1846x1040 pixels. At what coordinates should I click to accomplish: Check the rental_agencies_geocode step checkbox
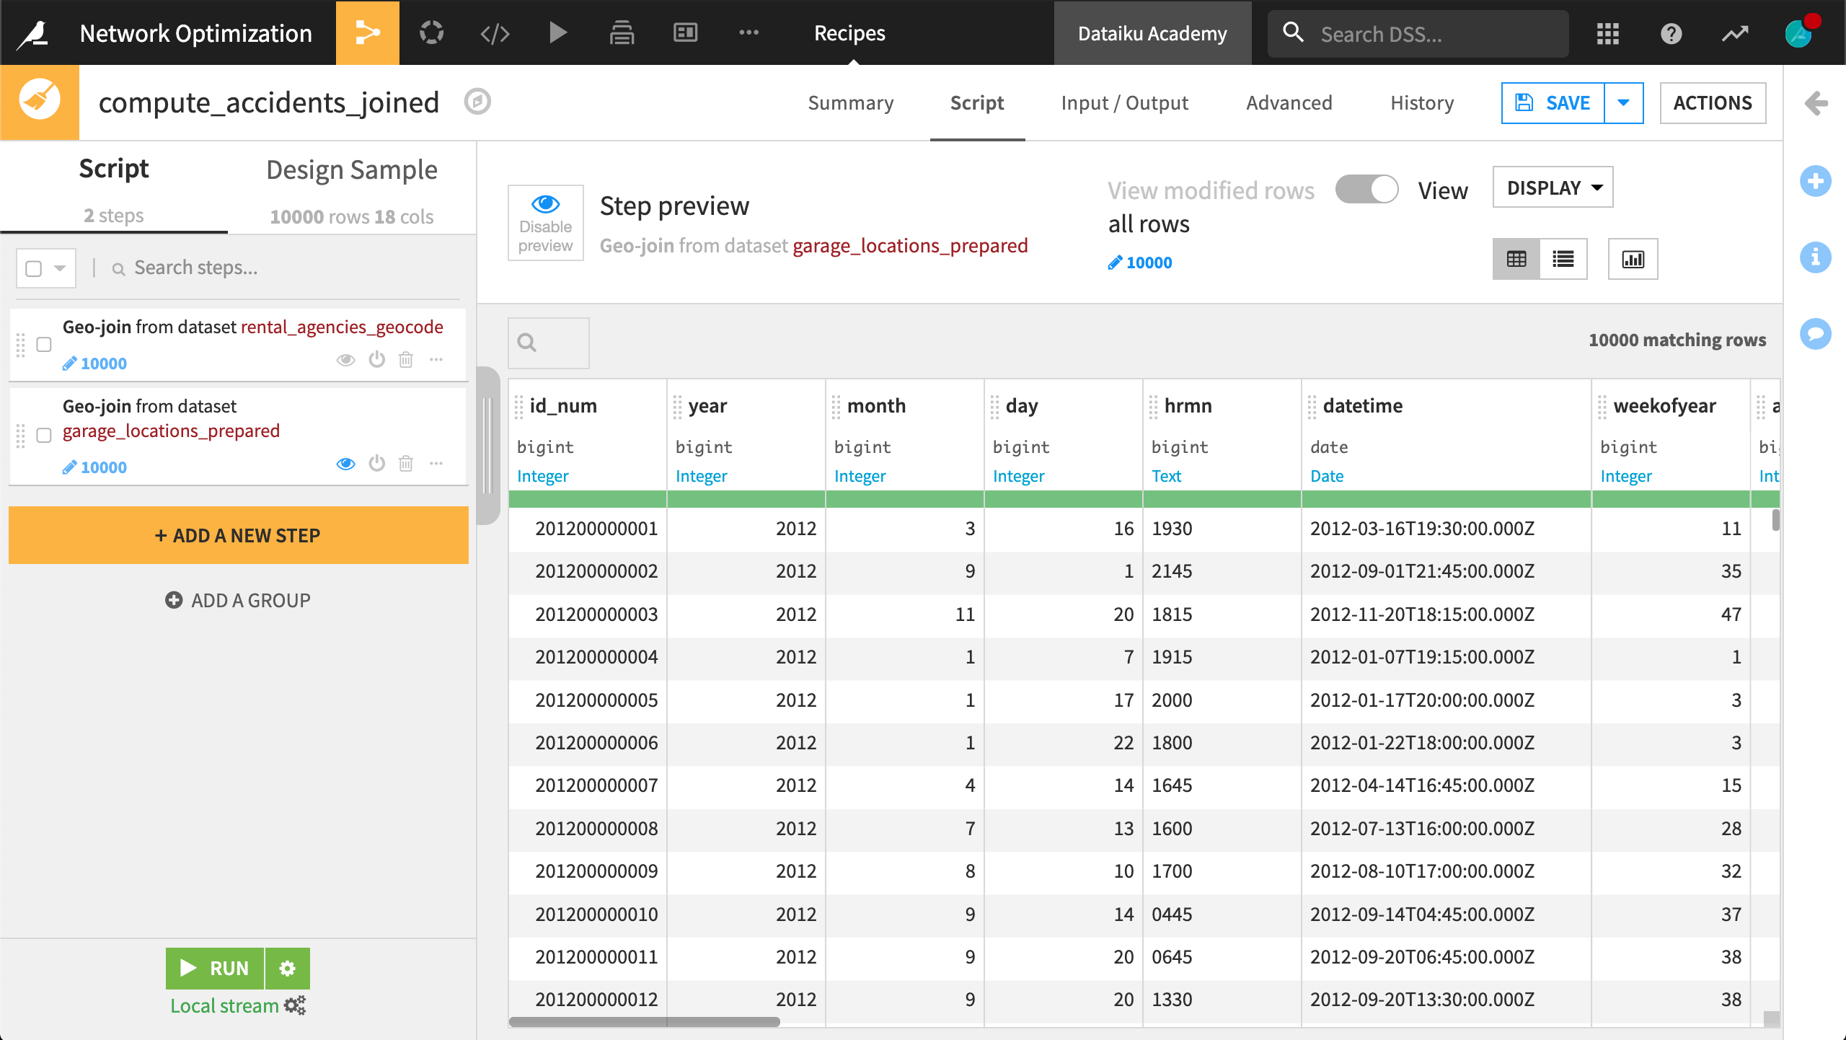(44, 345)
